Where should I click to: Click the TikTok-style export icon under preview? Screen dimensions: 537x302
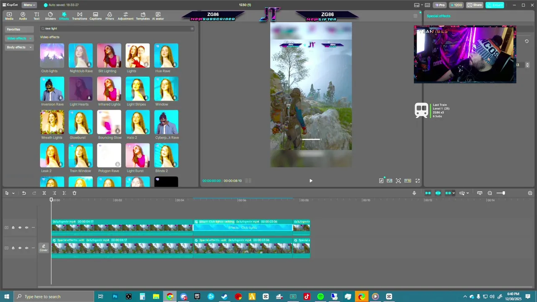(381, 180)
